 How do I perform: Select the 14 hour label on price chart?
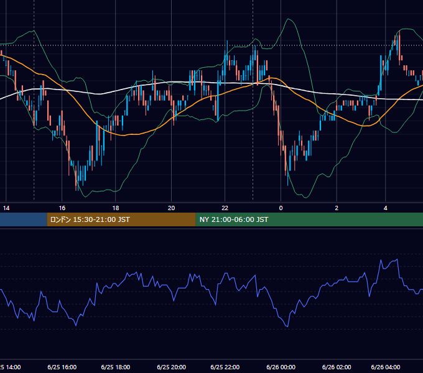(6, 208)
